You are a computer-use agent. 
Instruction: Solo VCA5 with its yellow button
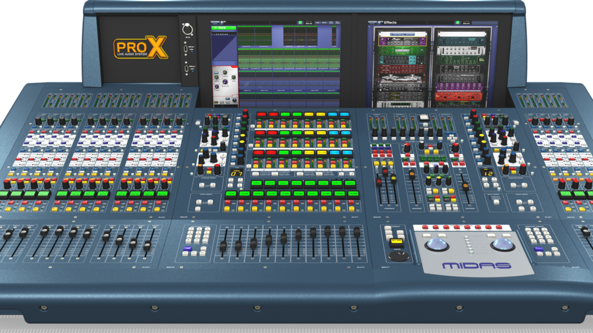pyautogui.click(x=282, y=210)
